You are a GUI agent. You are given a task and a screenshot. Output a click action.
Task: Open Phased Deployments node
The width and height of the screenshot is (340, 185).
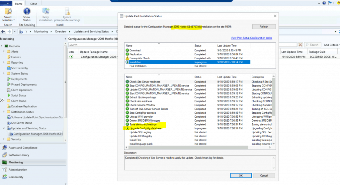[24, 85]
